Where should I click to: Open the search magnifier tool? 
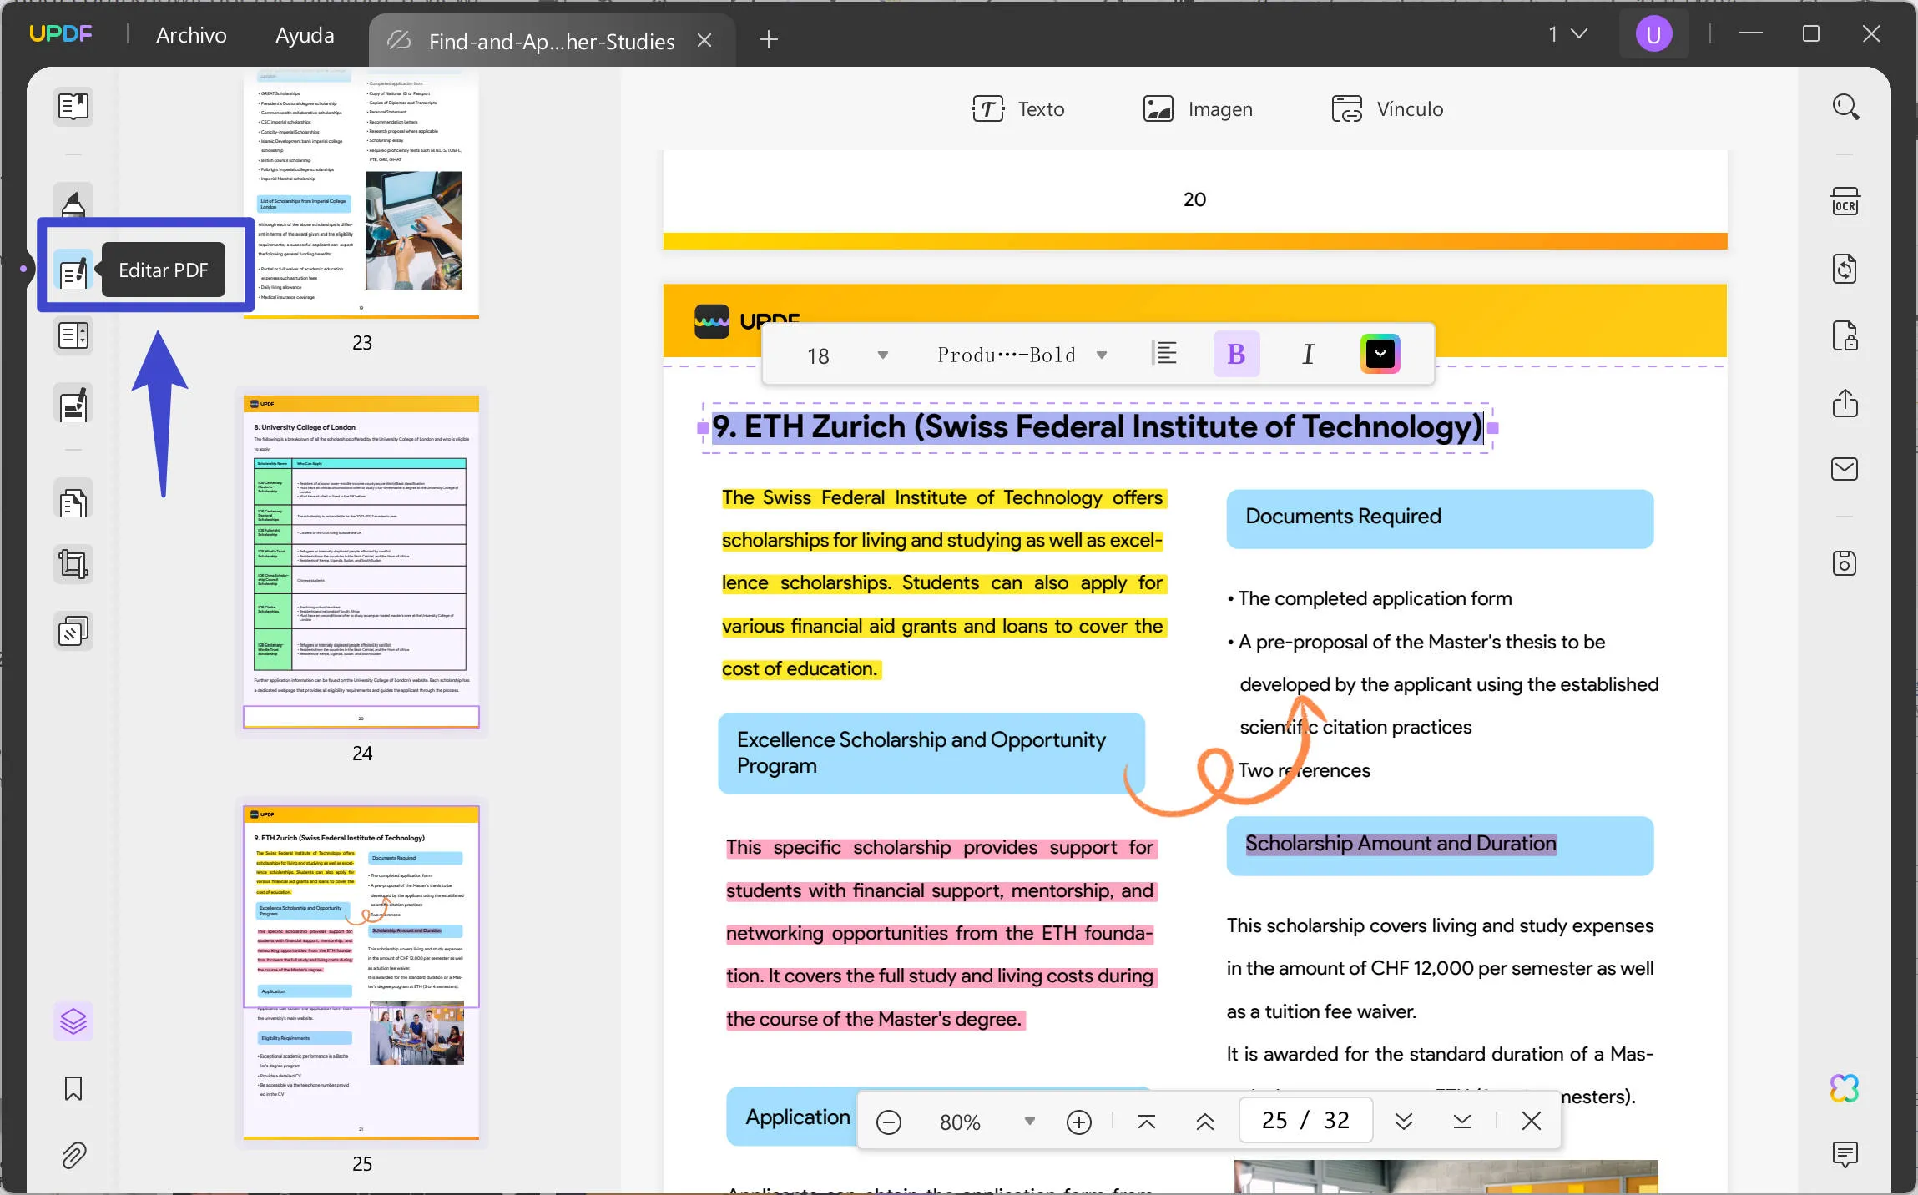pos(1845,107)
